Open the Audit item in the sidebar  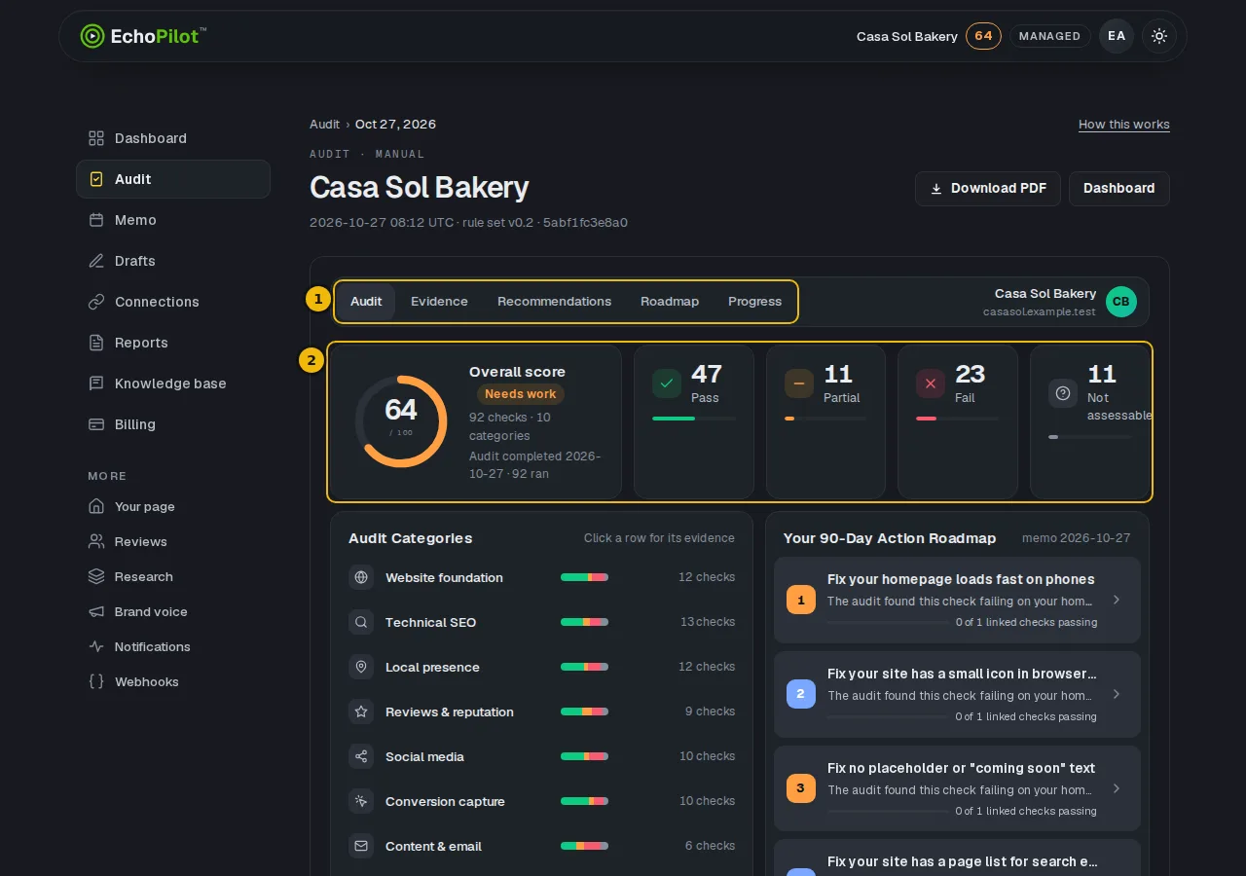(x=173, y=179)
